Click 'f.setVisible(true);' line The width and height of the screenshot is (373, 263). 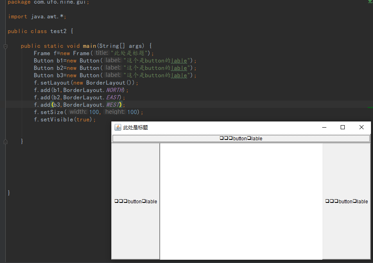pos(64,119)
